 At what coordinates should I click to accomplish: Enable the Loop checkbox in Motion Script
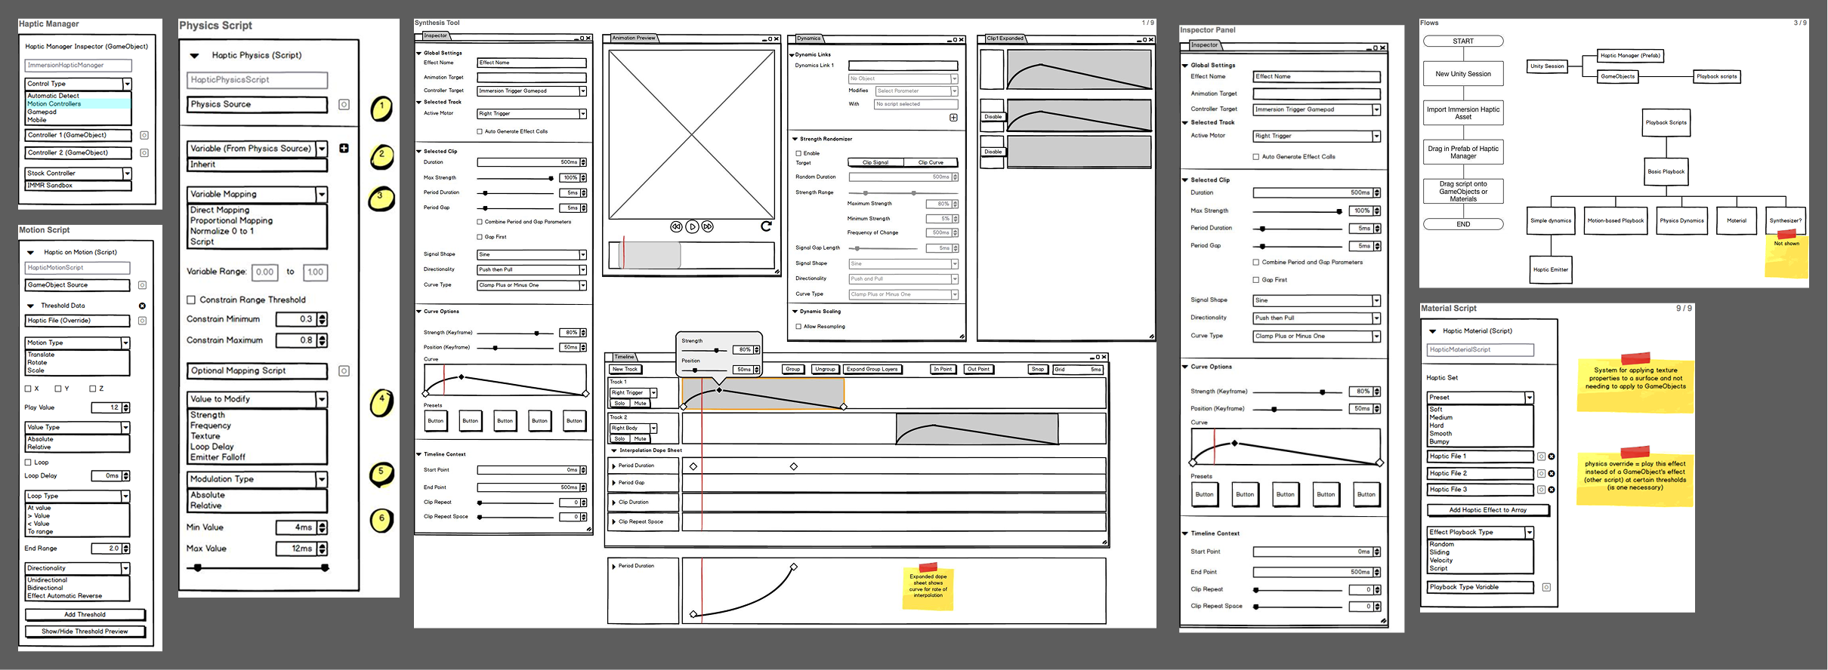point(28,463)
